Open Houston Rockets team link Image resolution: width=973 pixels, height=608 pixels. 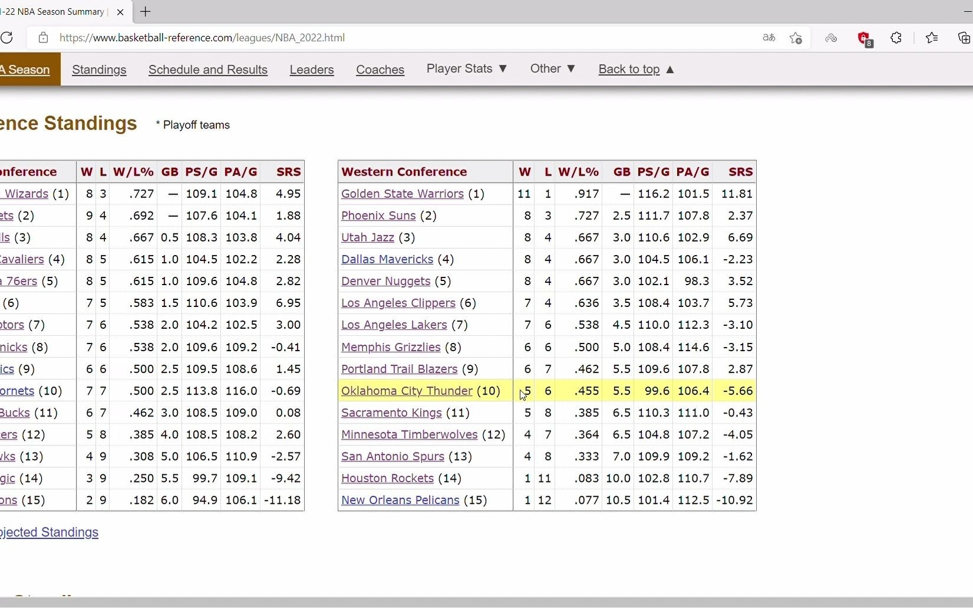pyautogui.click(x=387, y=478)
